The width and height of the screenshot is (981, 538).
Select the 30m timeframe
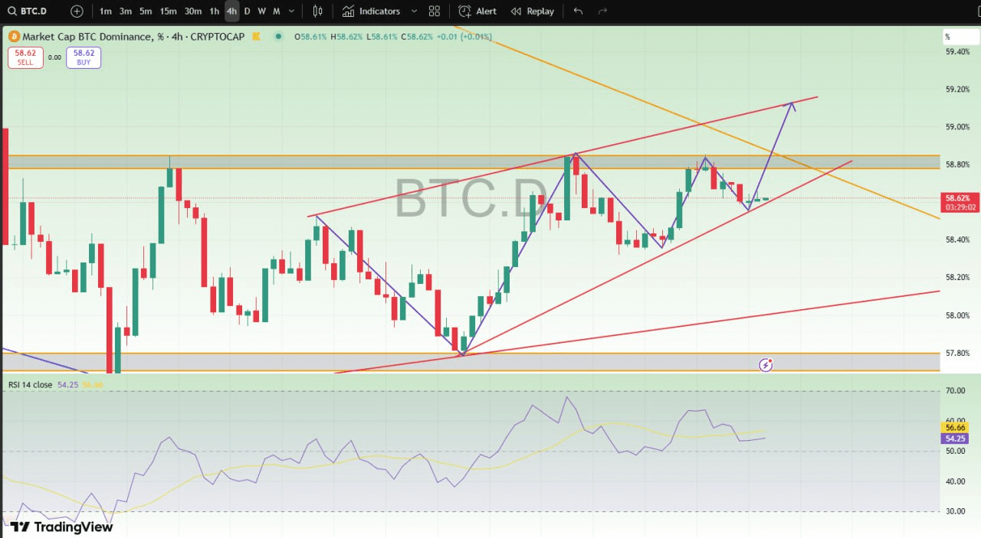[193, 11]
